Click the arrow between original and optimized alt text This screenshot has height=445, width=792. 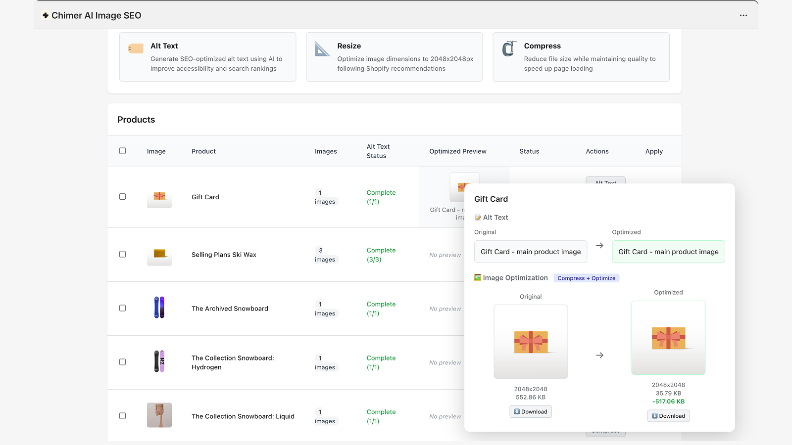coord(599,245)
